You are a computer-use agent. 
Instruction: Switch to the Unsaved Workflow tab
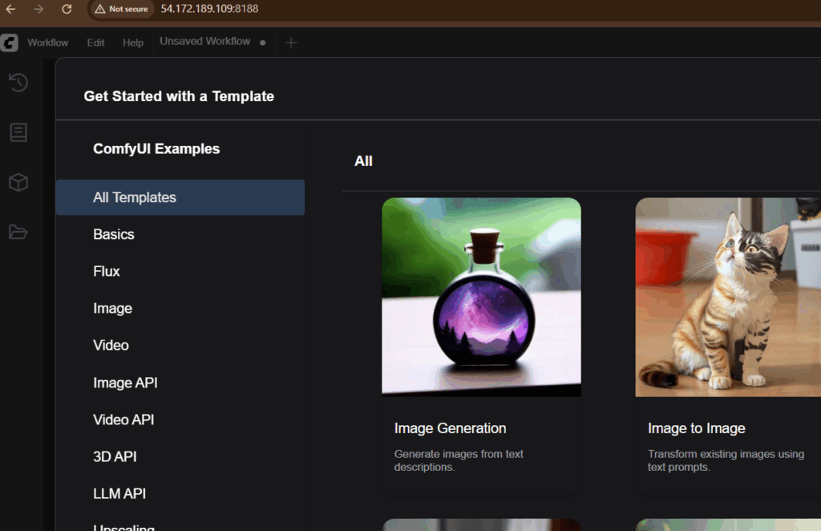pos(205,42)
